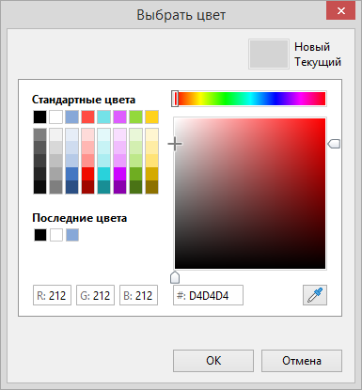Click OK to confirm color
362x390 pixels.
pos(213,361)
